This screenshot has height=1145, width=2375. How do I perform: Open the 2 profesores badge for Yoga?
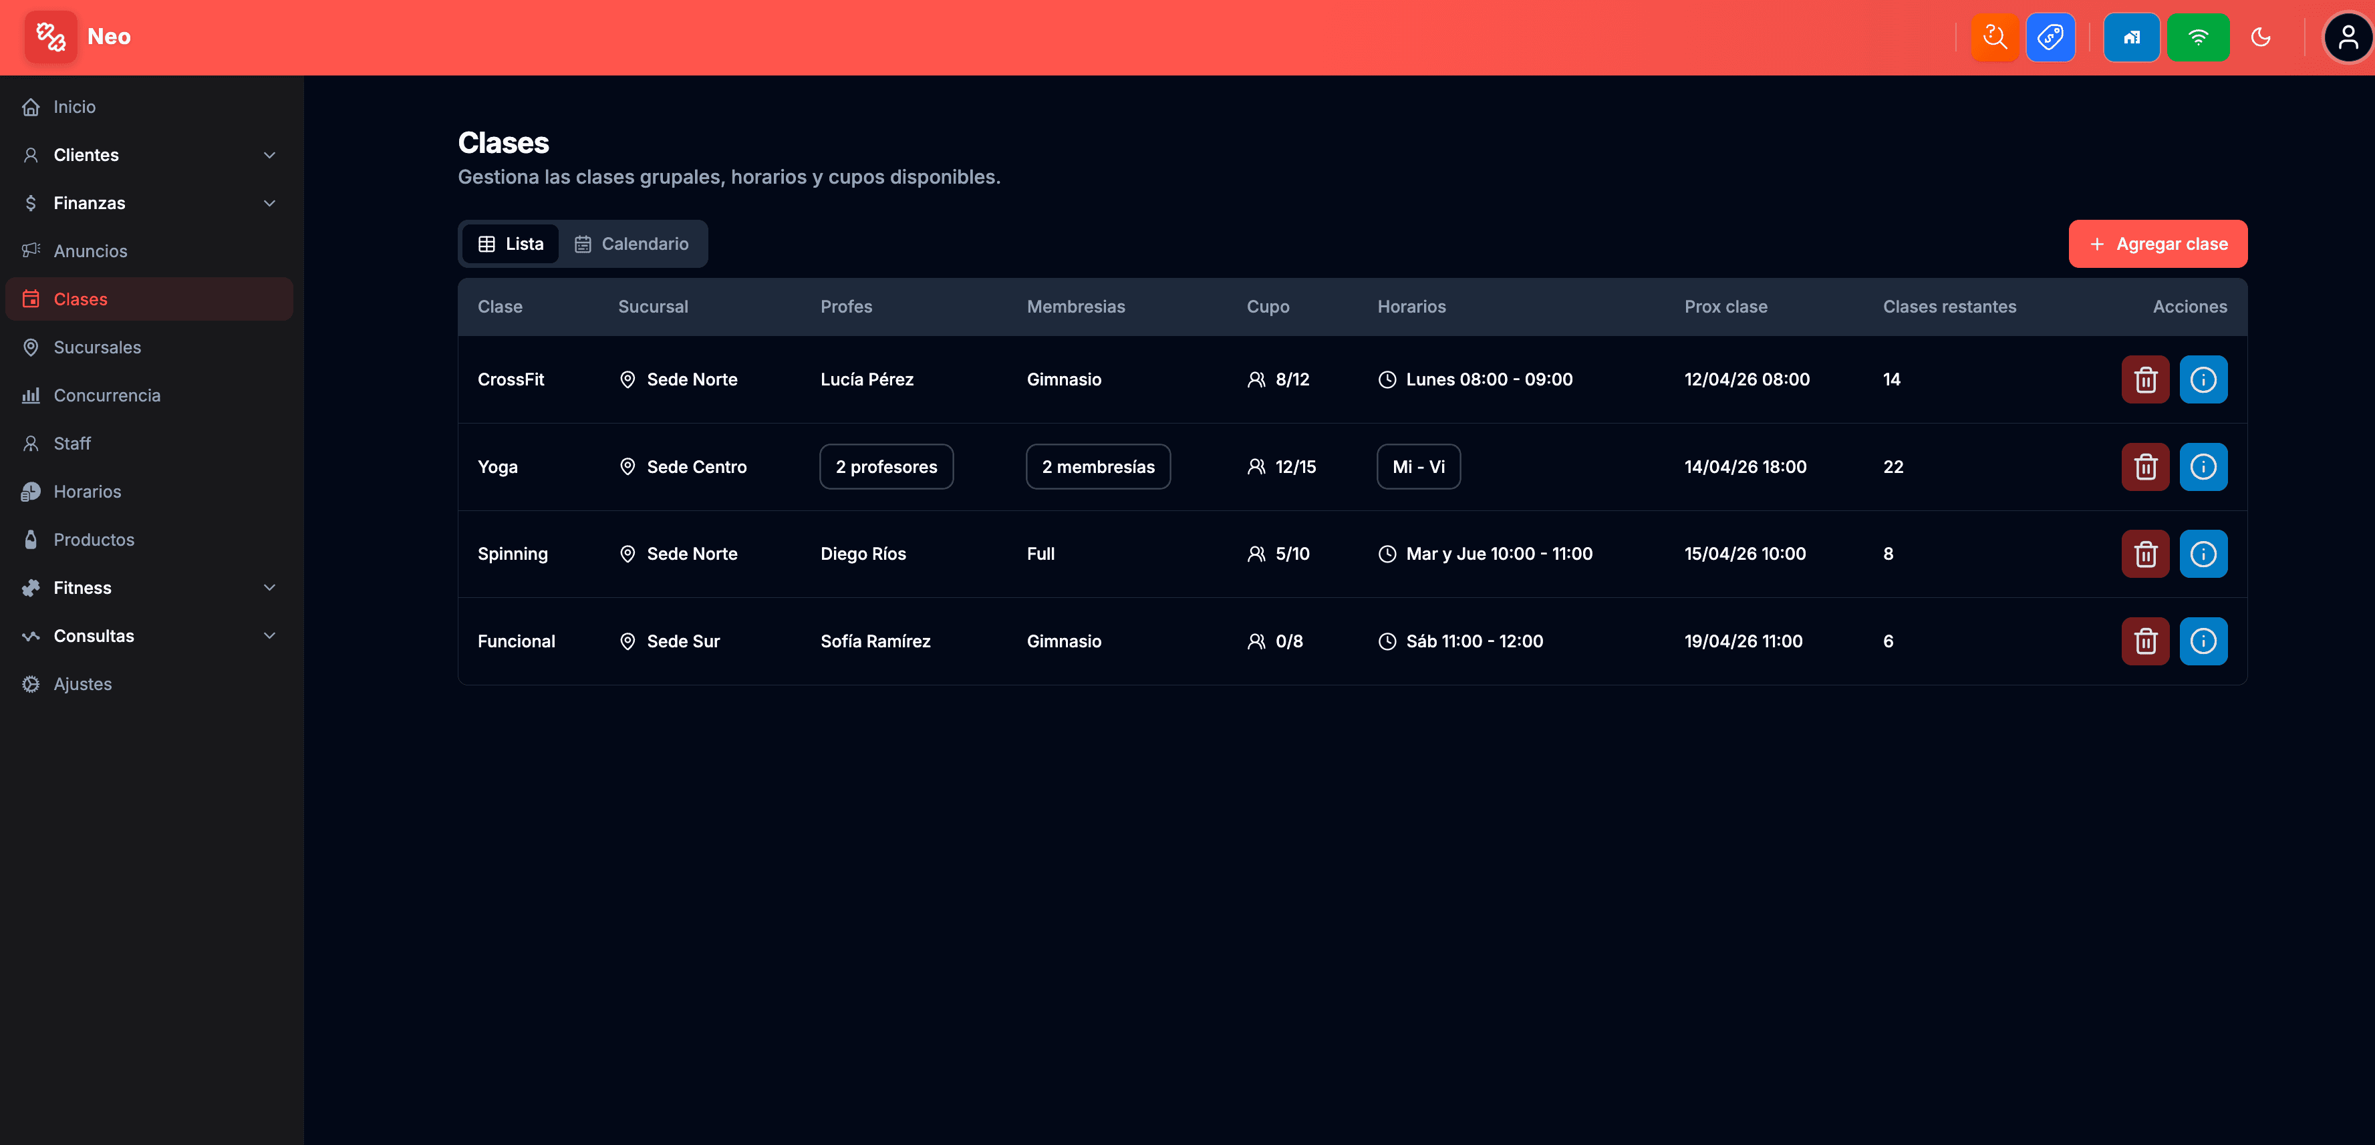[x=886, y=468]
